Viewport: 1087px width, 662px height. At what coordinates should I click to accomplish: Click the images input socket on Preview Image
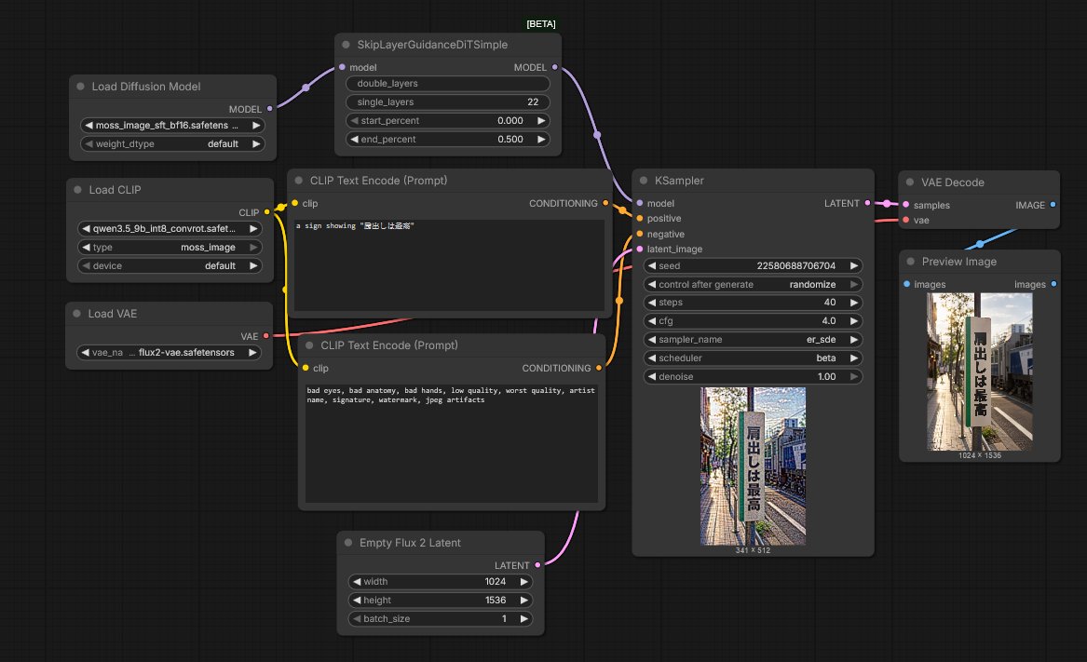[x=906, y=284]
